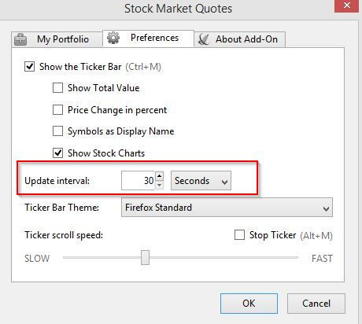Disable Show Stock Charts checkbox
Image resolution: width=362 pixels, height=324 pixels.
point(57,153)
